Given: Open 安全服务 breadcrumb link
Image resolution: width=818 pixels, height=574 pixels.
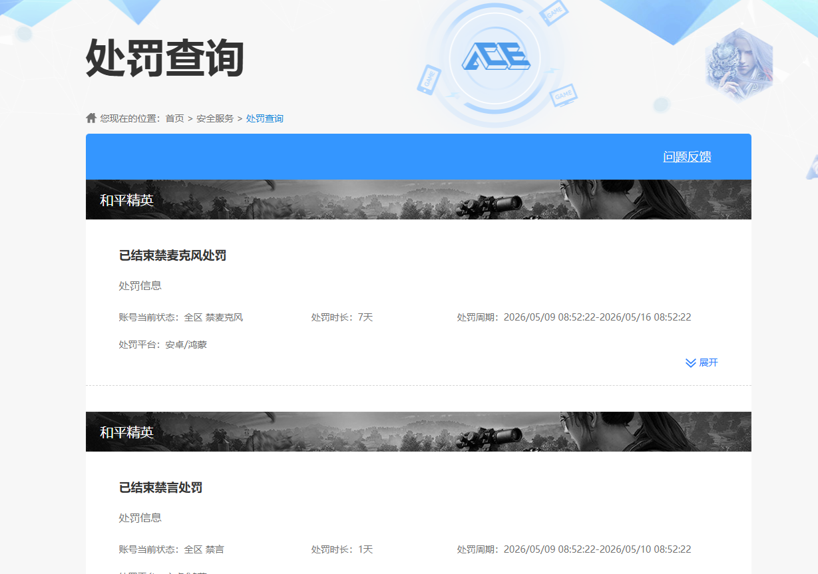Looking at the screenshot, I should (x=215, y=118).
